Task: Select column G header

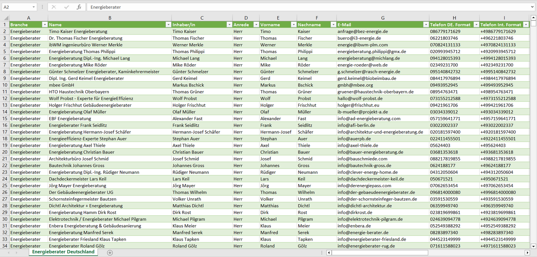Action: 383,18
